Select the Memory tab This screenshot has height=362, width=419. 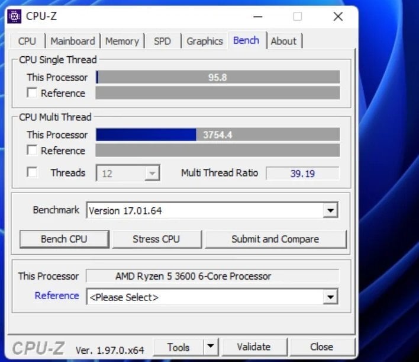[x=122, y=41]
